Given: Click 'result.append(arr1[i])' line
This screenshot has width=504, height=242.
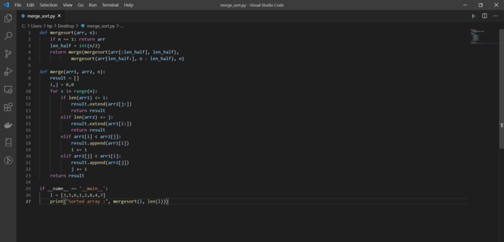Looking at the screenshot, I should pyautogui.click(x=100, y=143).
